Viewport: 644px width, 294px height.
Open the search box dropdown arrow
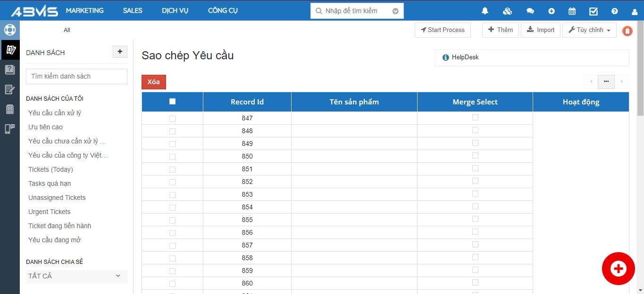[395, 11]
